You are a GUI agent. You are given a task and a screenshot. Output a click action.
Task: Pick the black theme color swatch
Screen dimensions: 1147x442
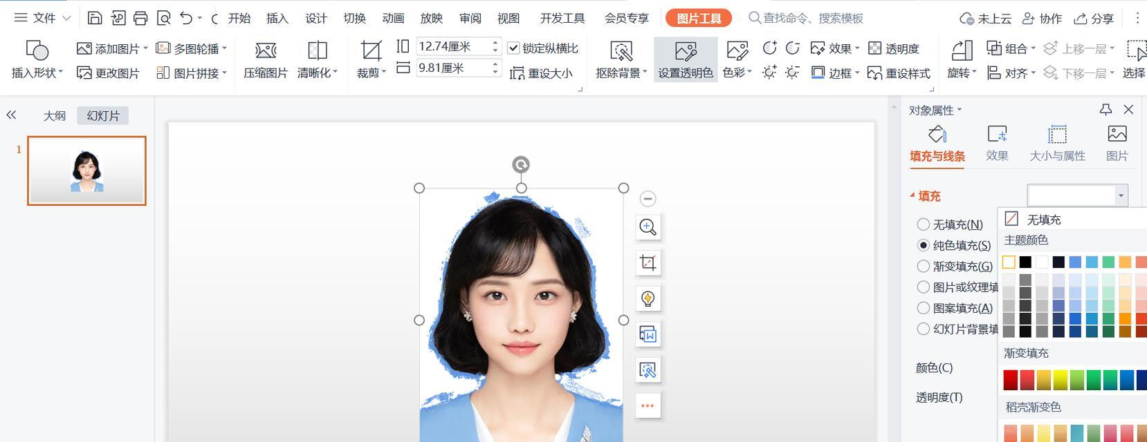(x=1025, y=262)
